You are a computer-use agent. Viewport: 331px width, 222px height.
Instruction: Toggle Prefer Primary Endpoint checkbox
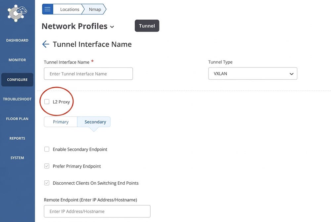click(x=47, y=166)
